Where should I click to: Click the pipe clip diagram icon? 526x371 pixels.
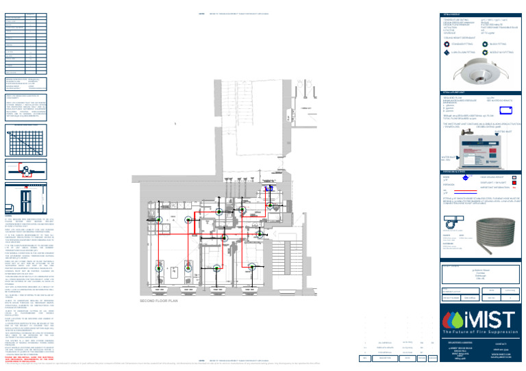453,222
